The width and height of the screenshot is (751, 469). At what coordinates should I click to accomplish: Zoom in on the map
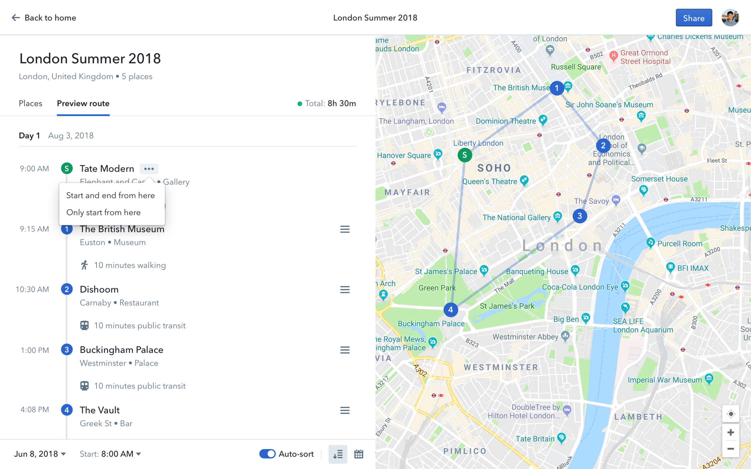tap(731, 432)
